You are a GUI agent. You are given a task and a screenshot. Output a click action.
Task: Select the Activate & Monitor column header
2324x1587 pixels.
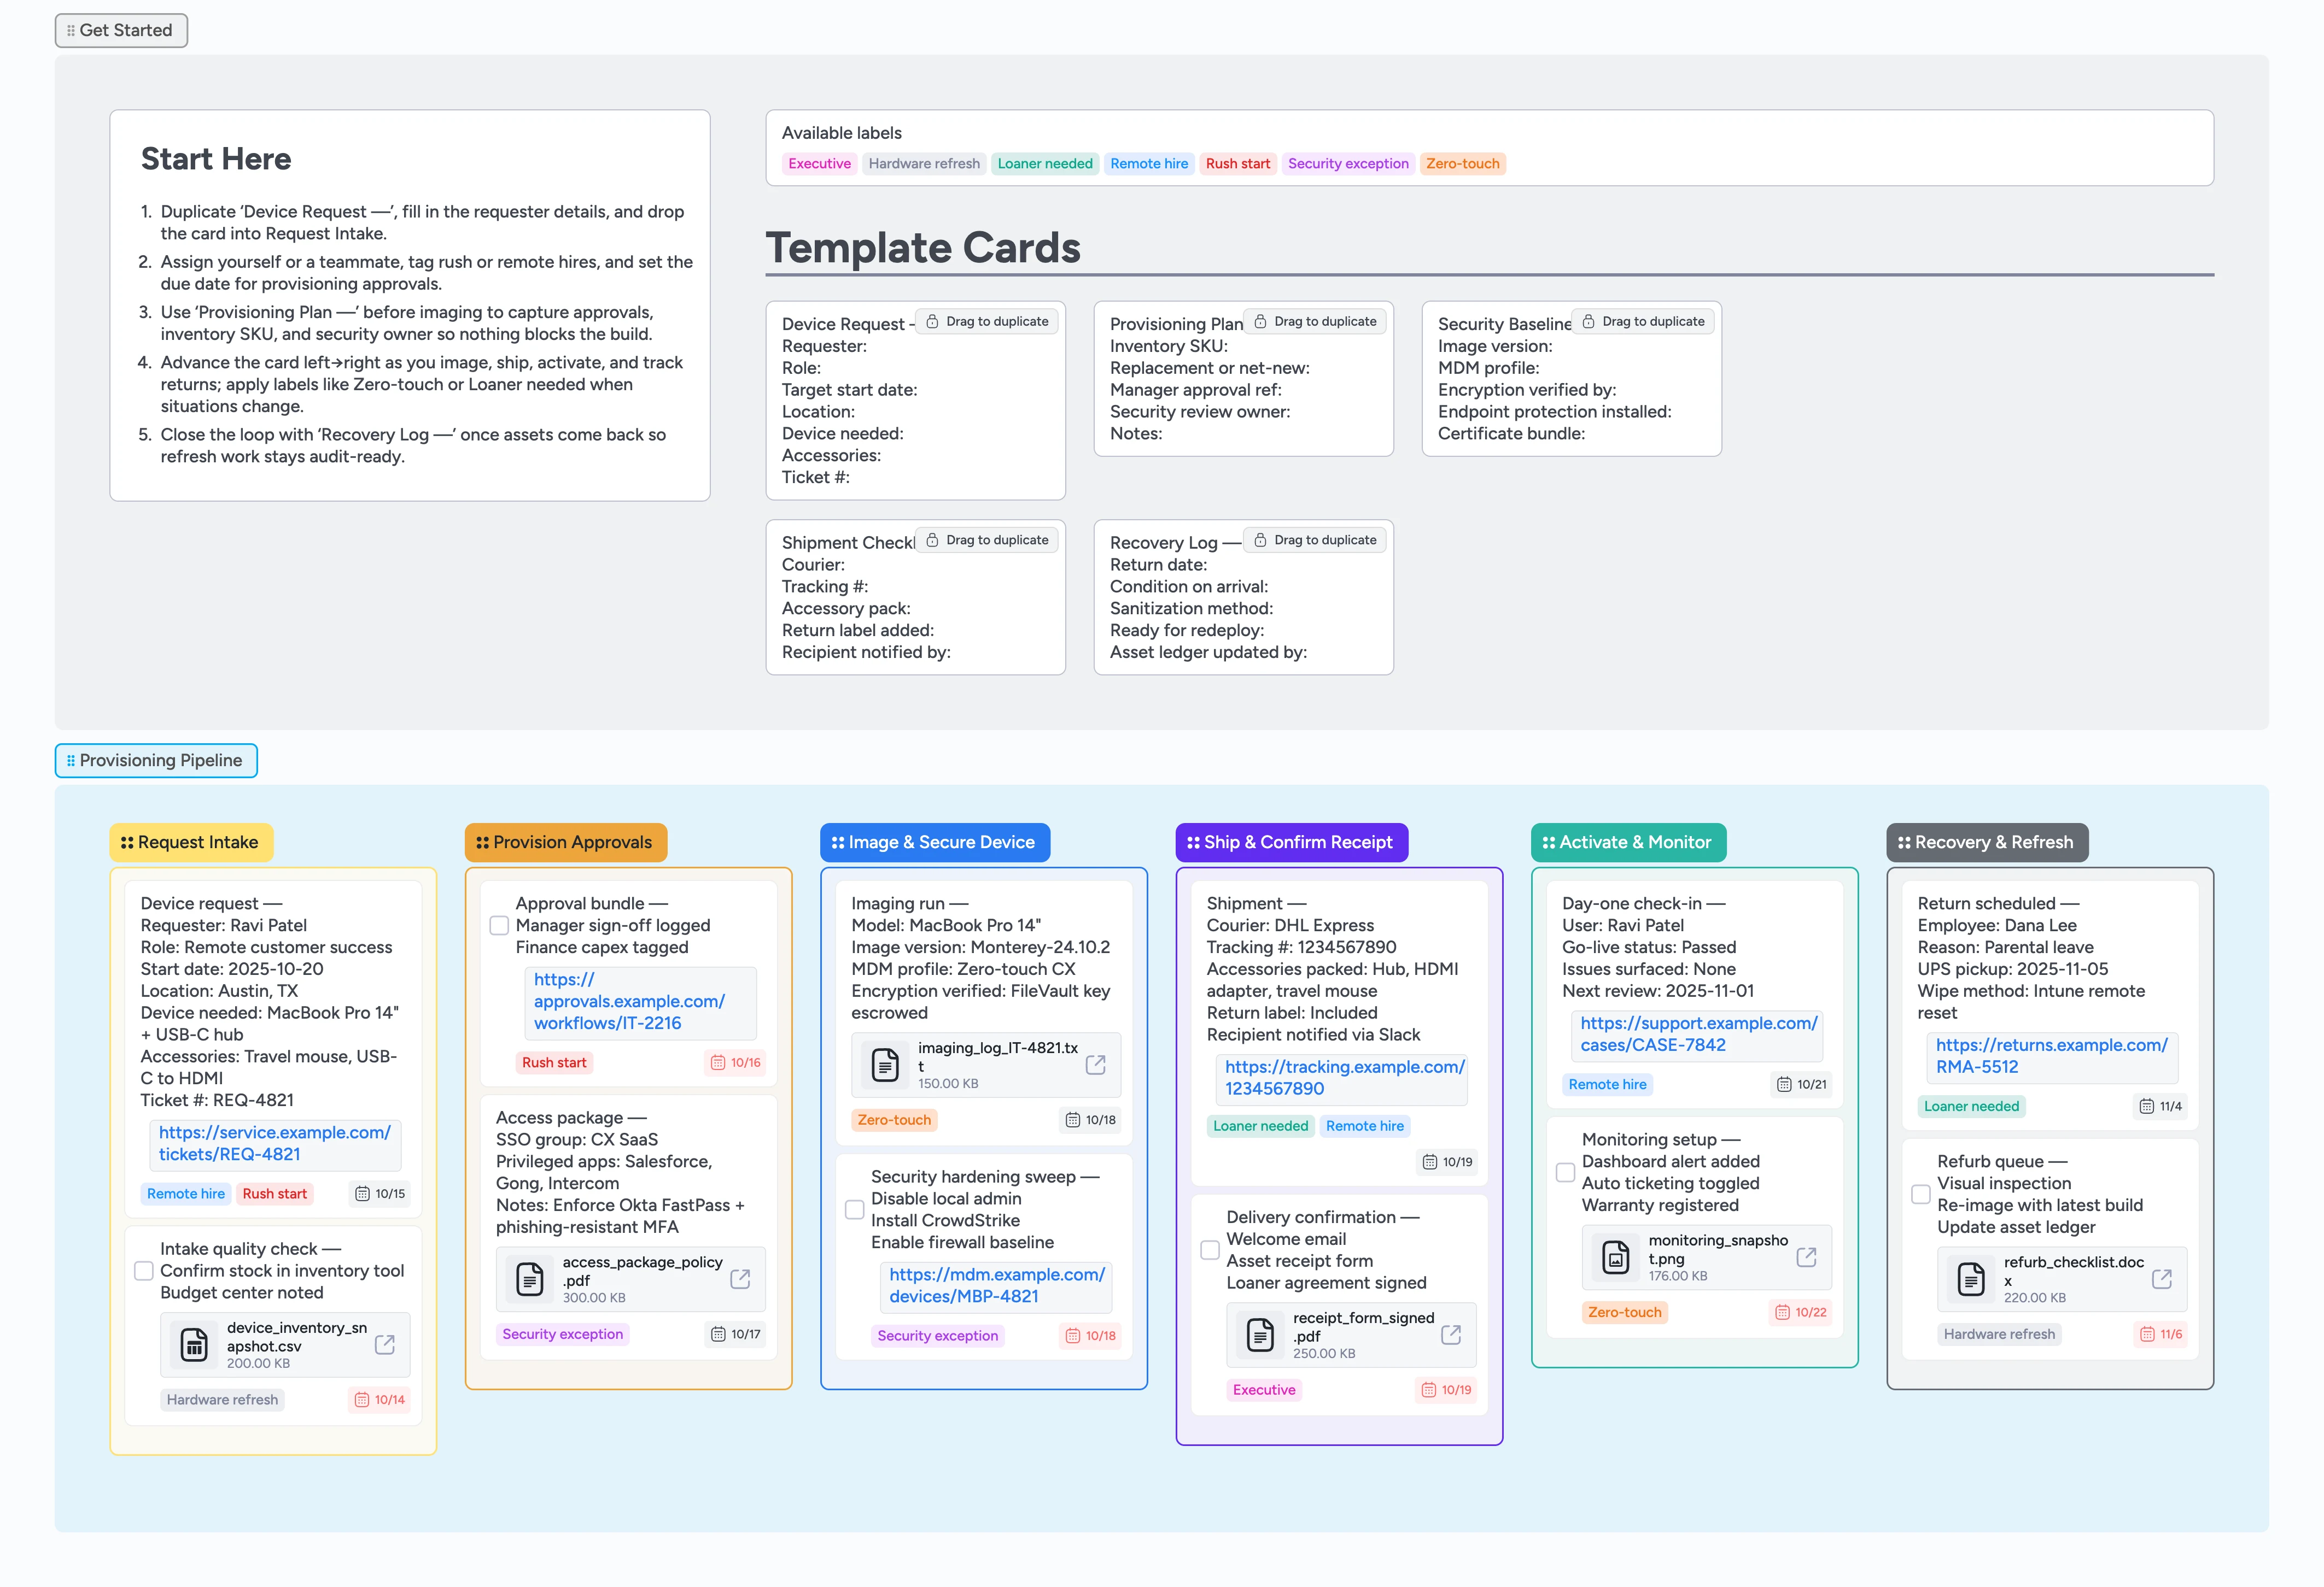coord(1628,843)
